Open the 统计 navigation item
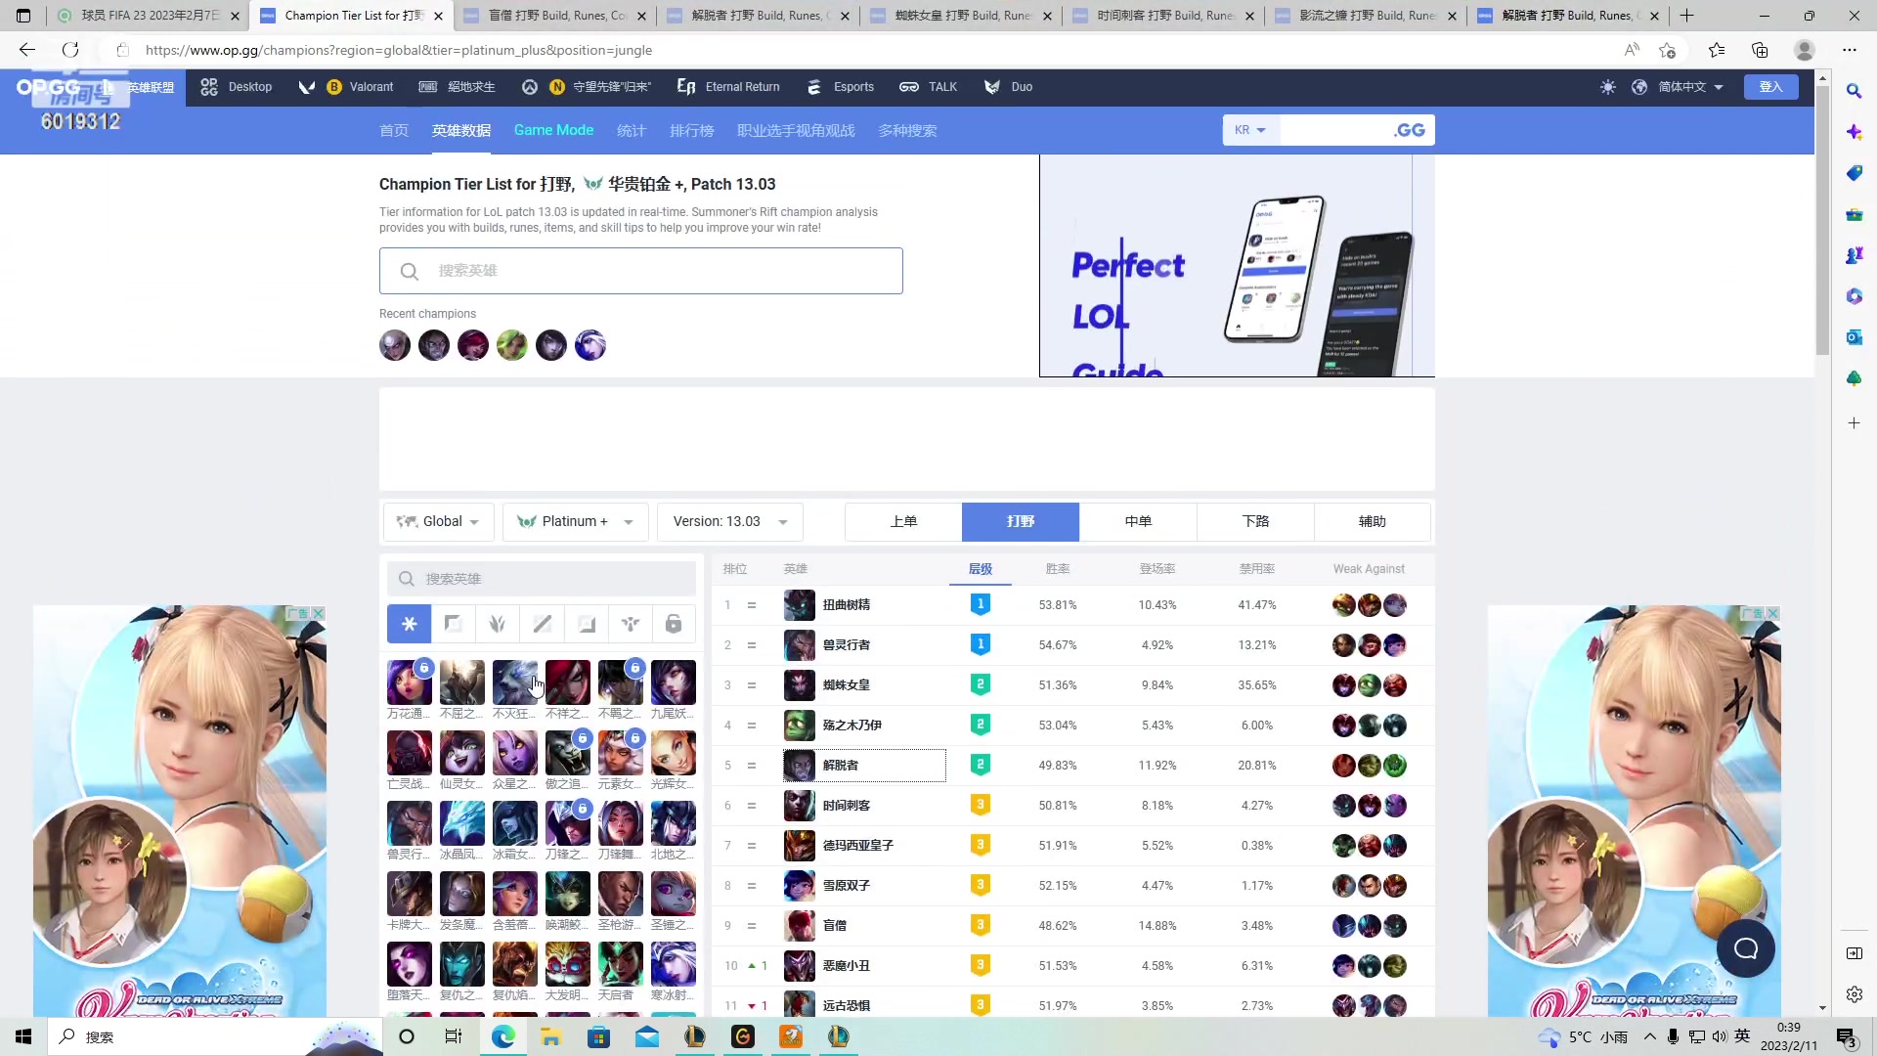The width and height of the screenshot is (1877, 1056). (632, 131)
